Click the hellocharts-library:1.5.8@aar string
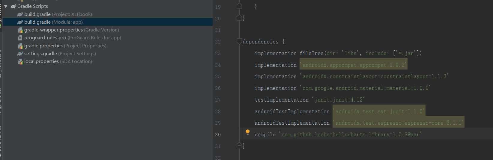 [x=350, y=135]
